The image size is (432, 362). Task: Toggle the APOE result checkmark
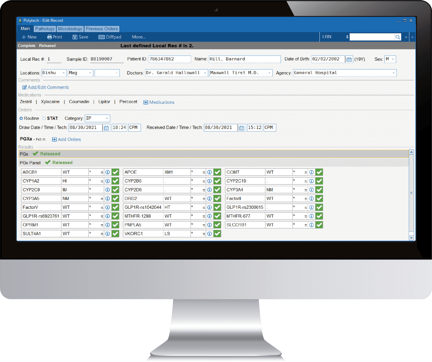tap(217, 172)
